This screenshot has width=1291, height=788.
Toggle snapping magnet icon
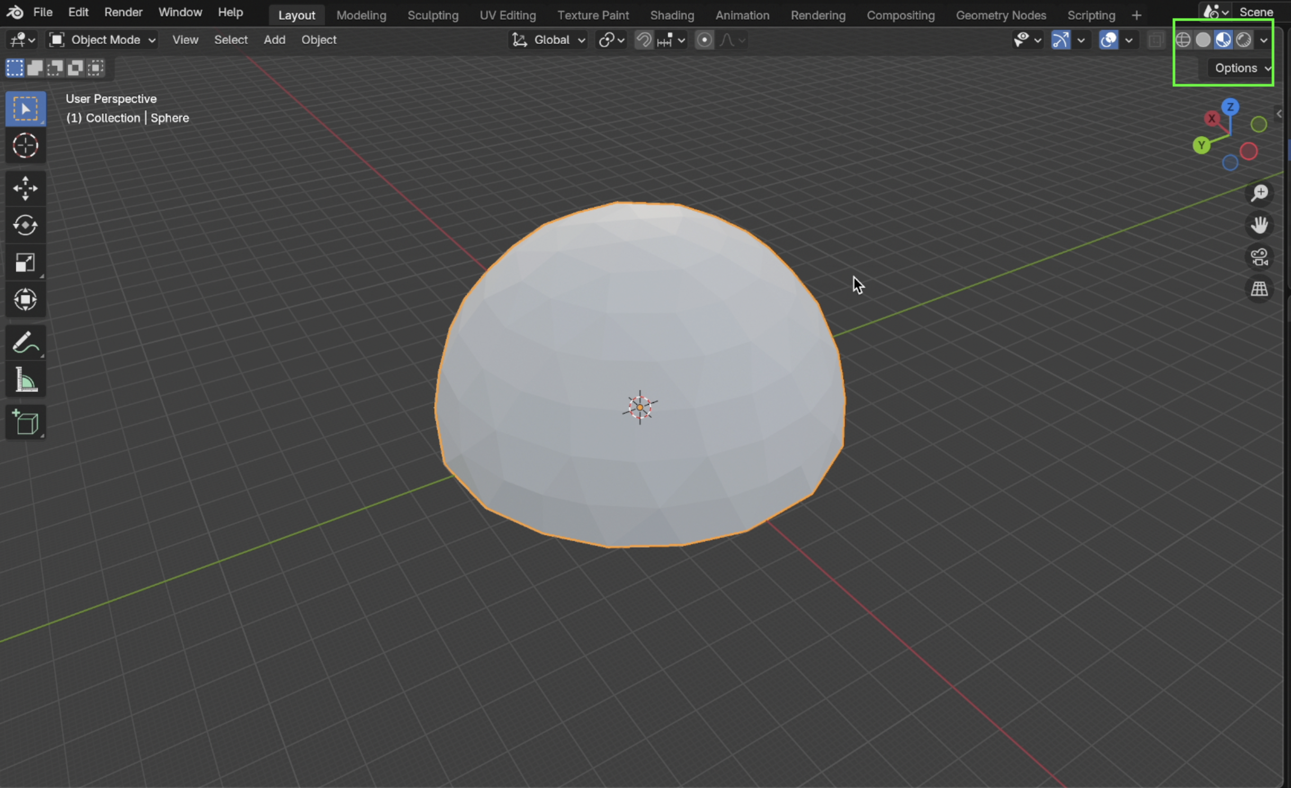tap(643, 40)
